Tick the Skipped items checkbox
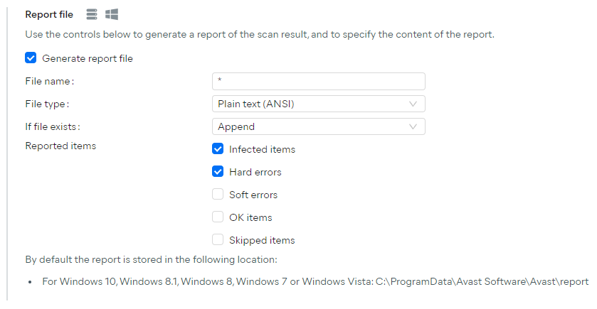The width and height of the screenshot is (597, 309). click(x=218, y=240)
